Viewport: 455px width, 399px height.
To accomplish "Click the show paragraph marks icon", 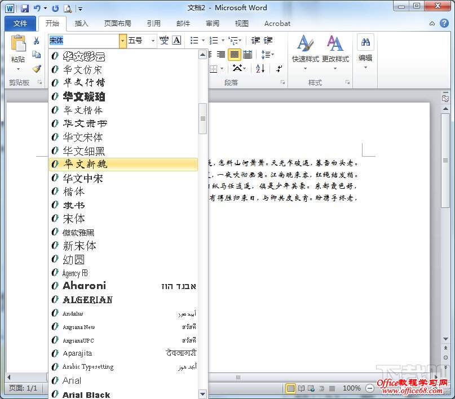I will (279, 69).
